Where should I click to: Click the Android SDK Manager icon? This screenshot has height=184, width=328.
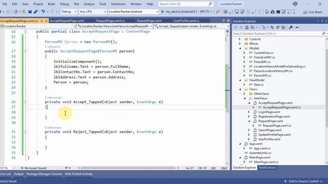coord(273,12)
